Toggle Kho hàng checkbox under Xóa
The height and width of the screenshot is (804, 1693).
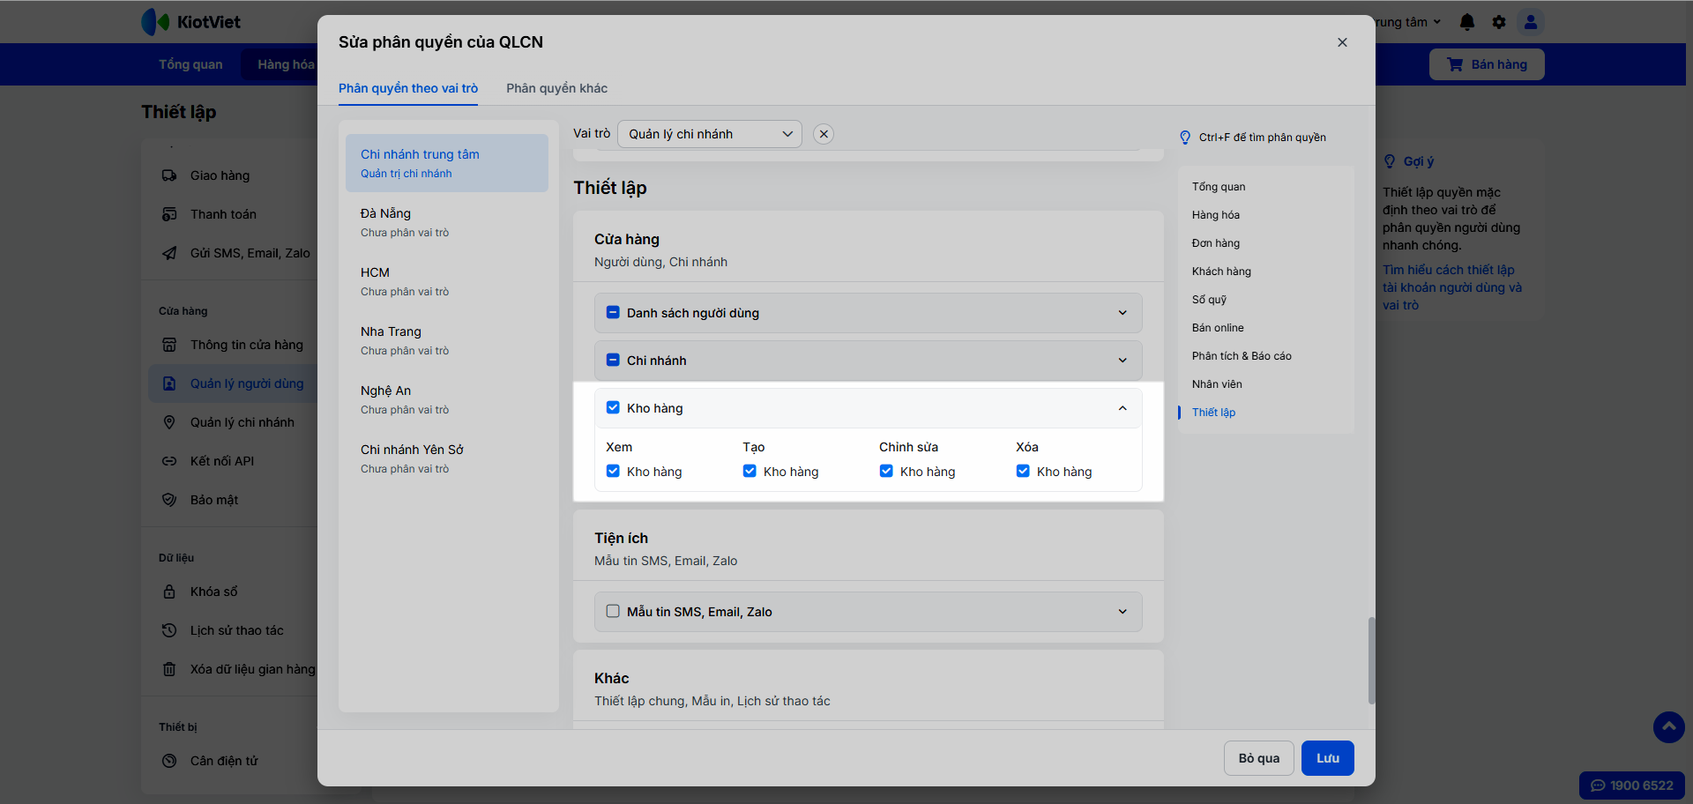(1023, 472)
